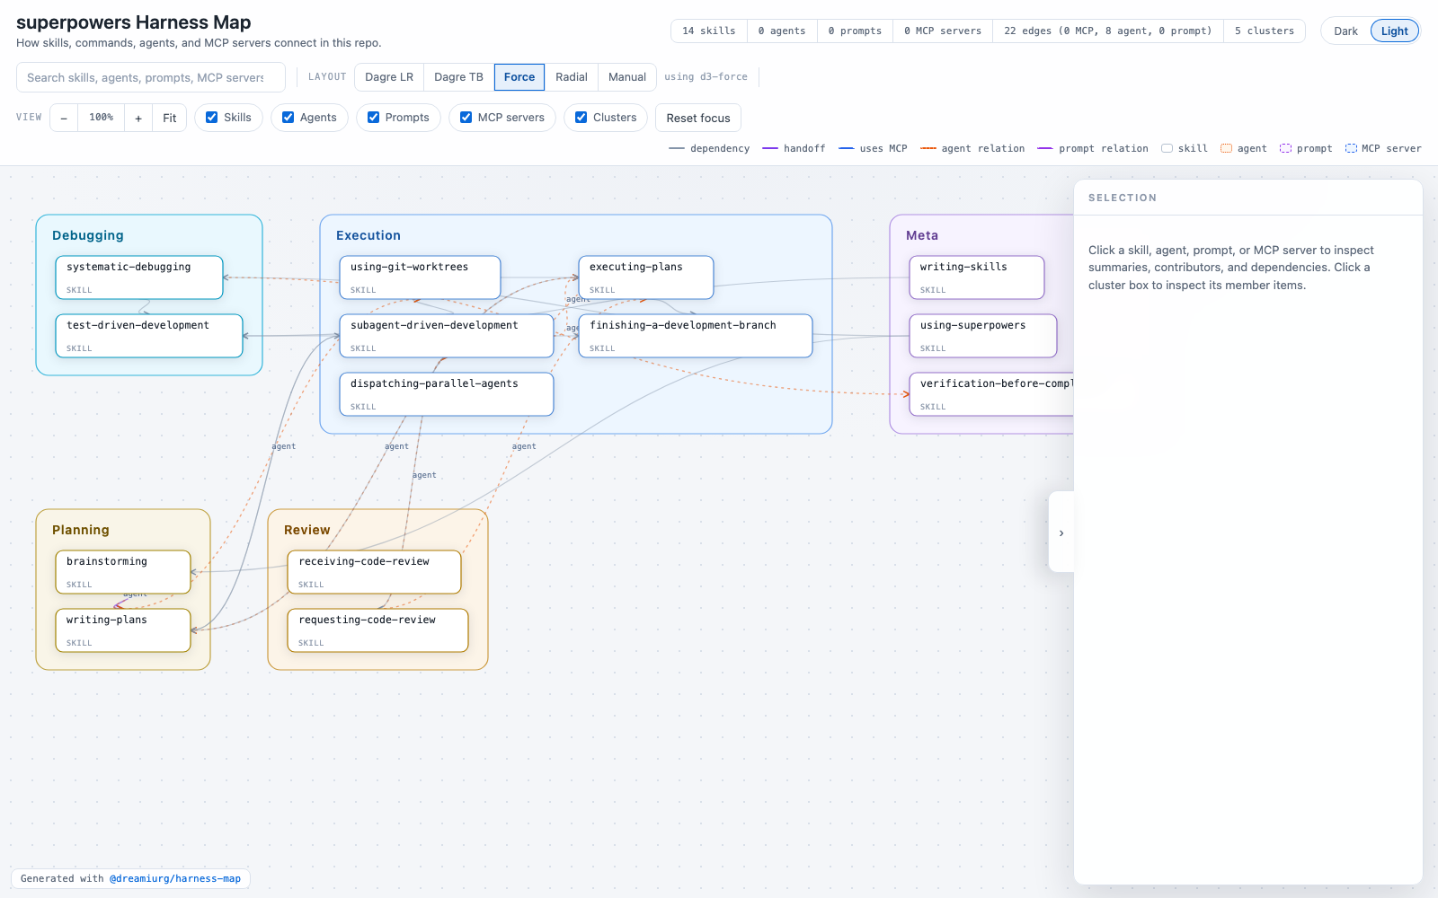The height and width of the screenshot is (898, 1438).
Task: Zoom out with the minus button
Action: click(x=64, y=118)
